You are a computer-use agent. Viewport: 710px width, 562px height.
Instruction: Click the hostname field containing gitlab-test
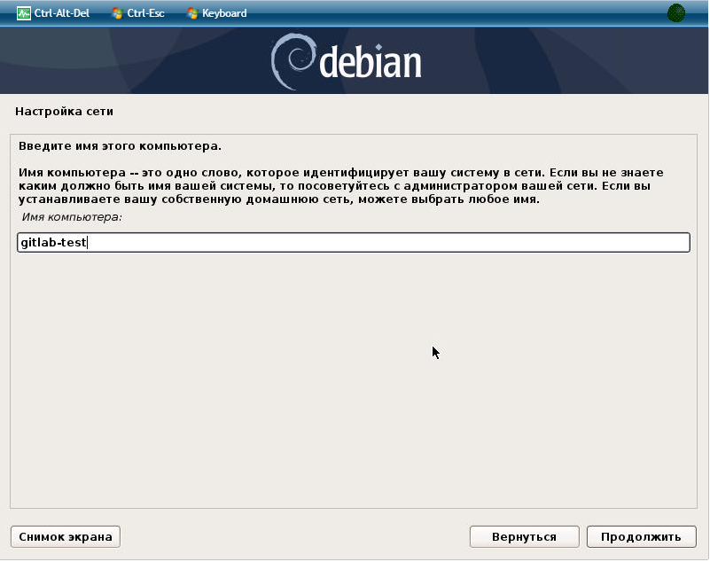(354, 242)
